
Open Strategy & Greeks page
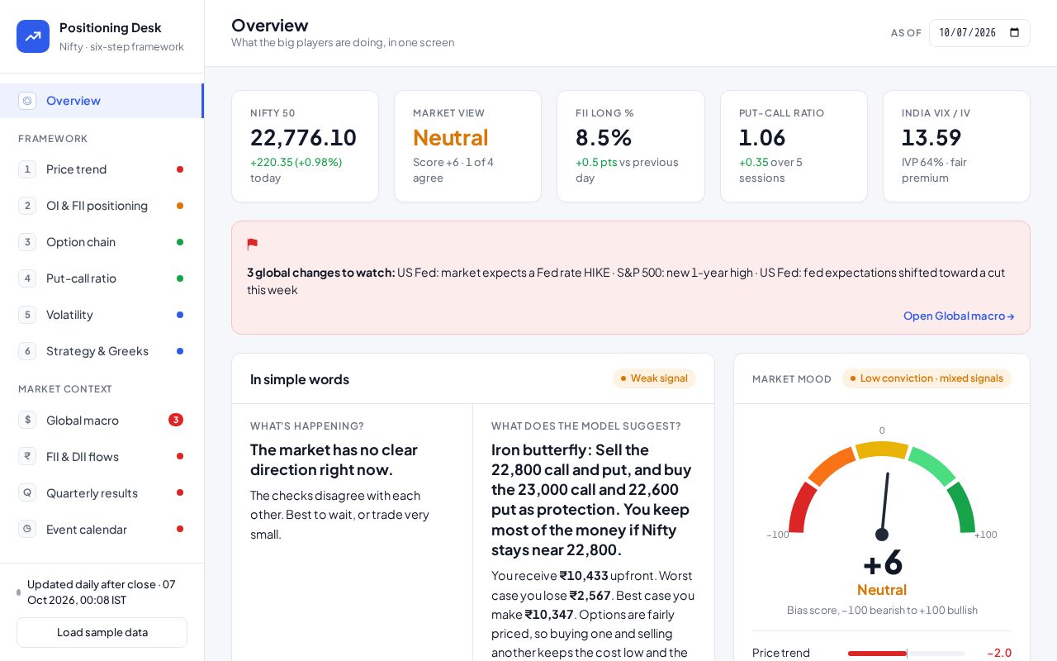pyautogui.click(x=102, y=351)
